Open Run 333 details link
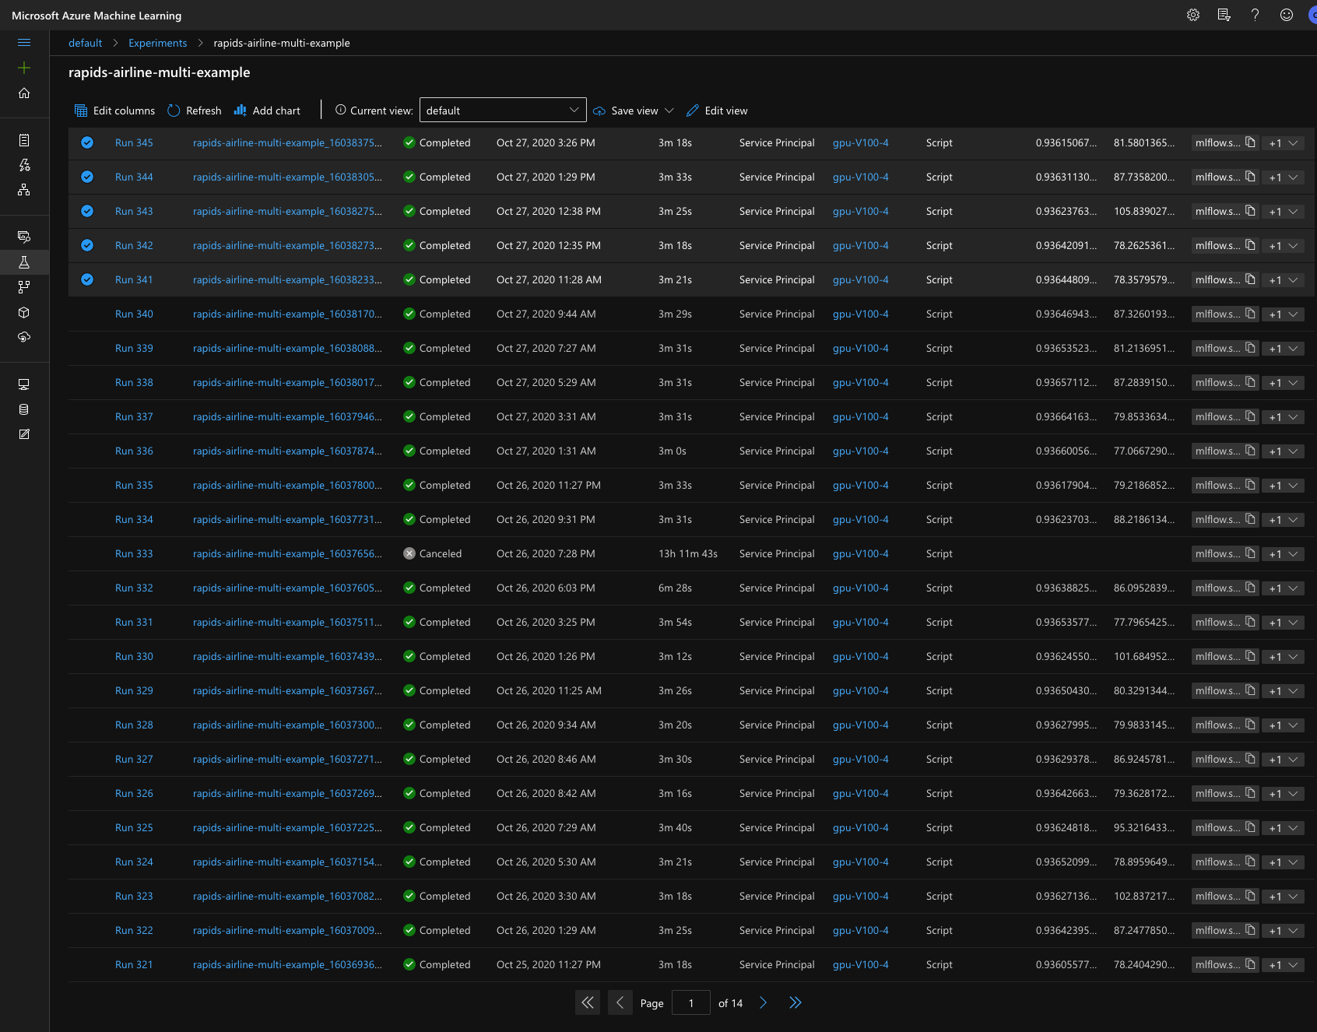This screenshot has height=1032, width=1317. 134,553
